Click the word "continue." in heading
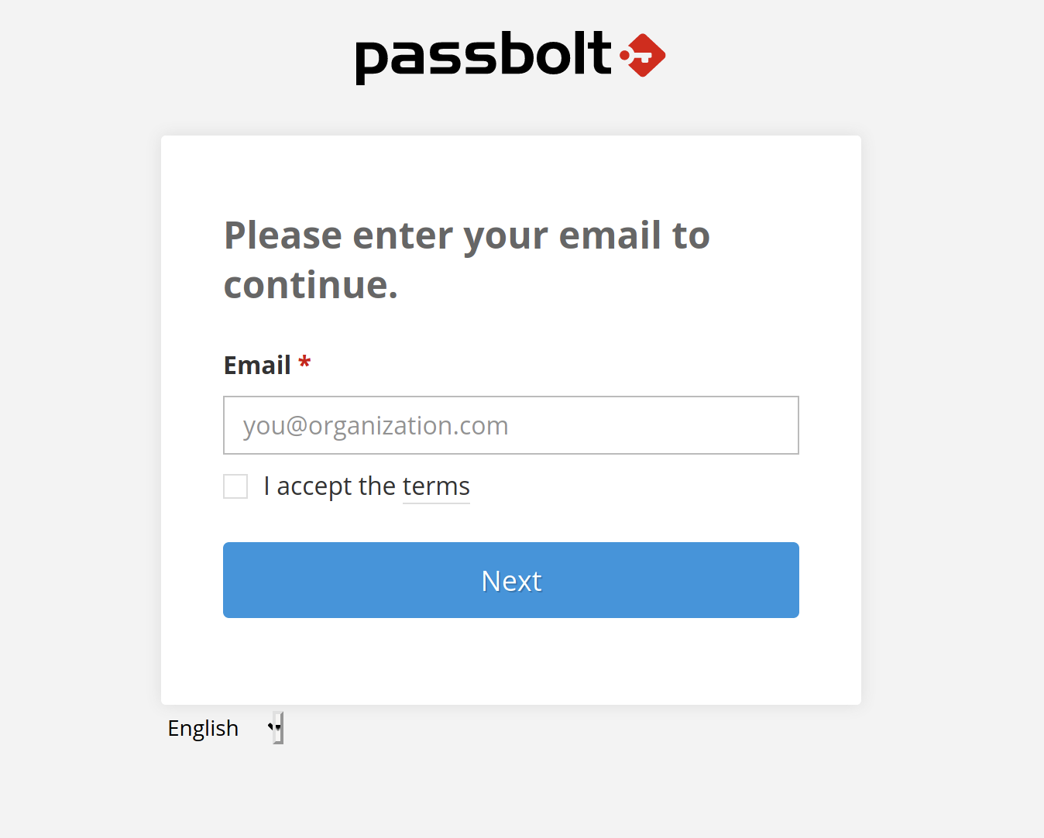The image size is (1044, 838). click(x=311, y=285)
